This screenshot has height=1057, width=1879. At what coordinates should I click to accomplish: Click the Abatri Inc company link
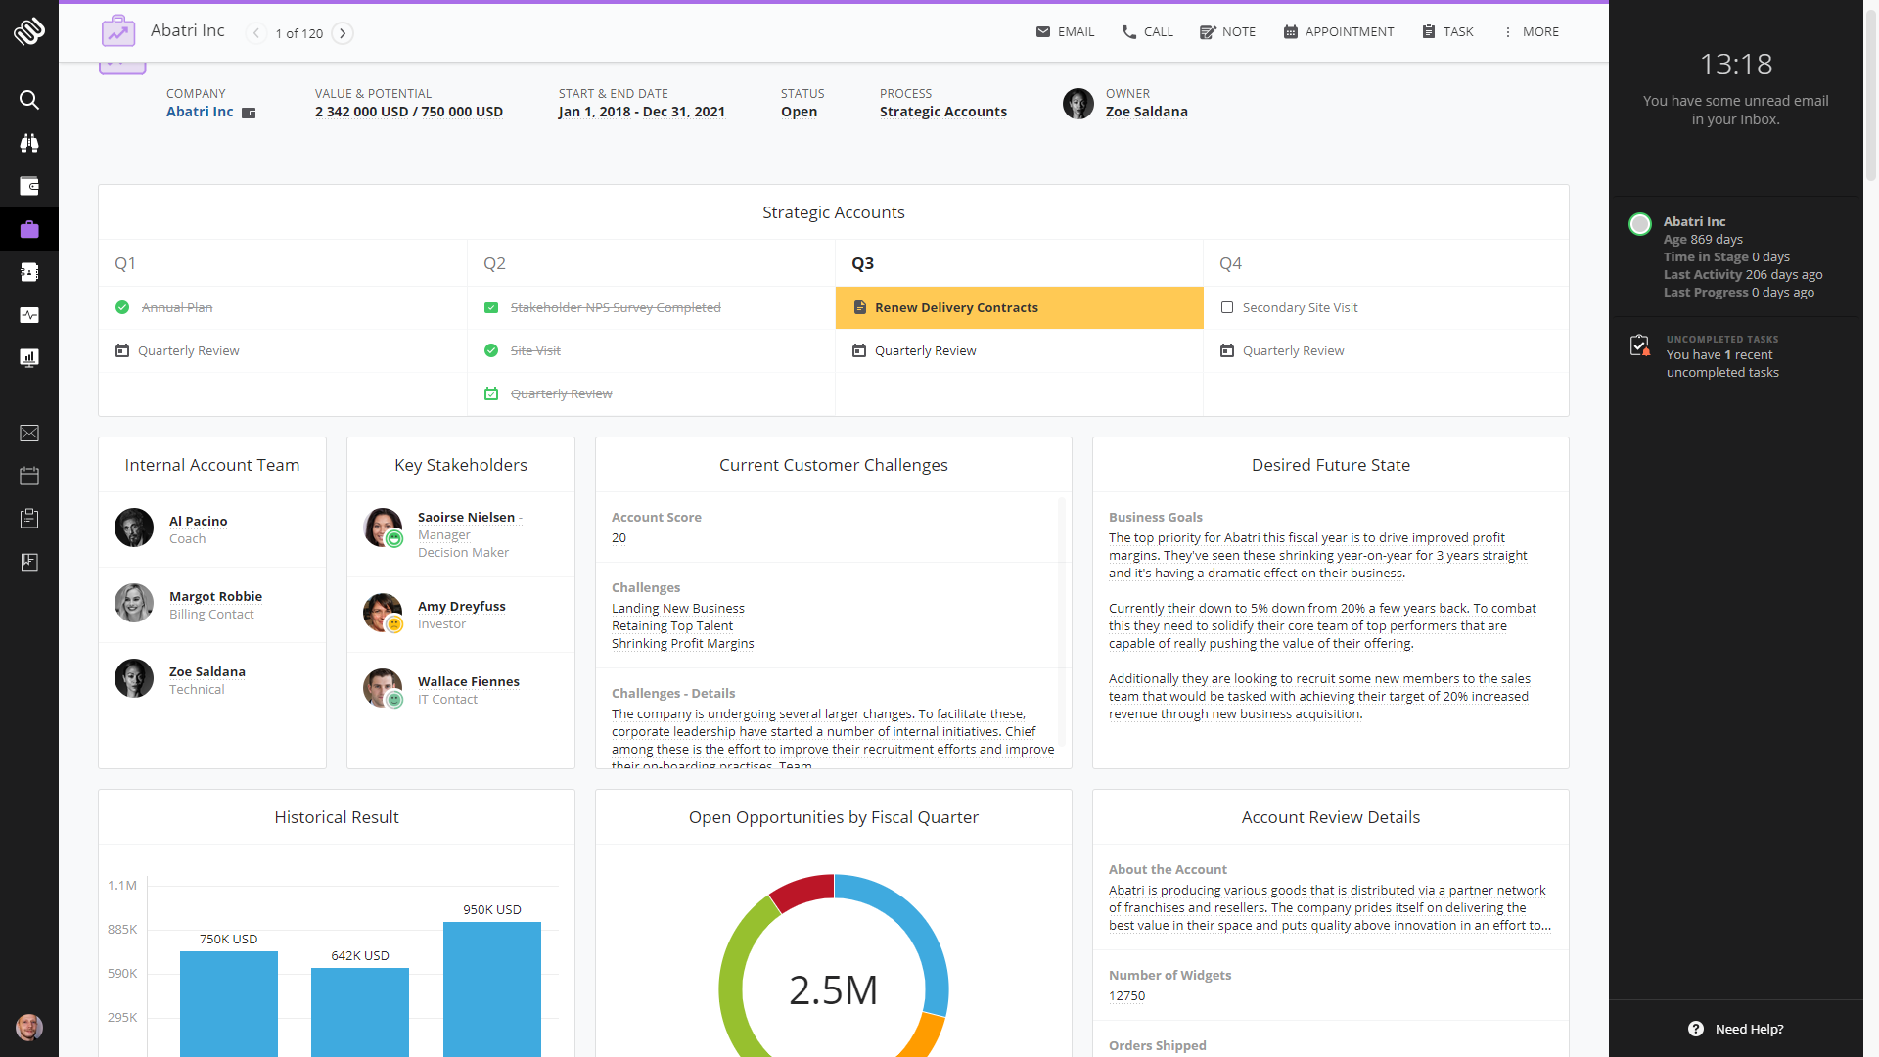(x=200, y=111)
